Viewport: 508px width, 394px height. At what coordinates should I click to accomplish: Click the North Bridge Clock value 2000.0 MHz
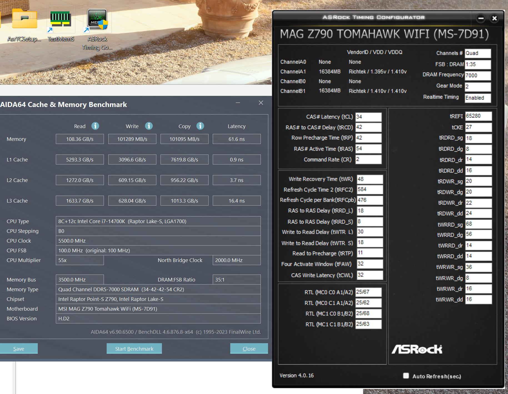click(x=237, y=260)
